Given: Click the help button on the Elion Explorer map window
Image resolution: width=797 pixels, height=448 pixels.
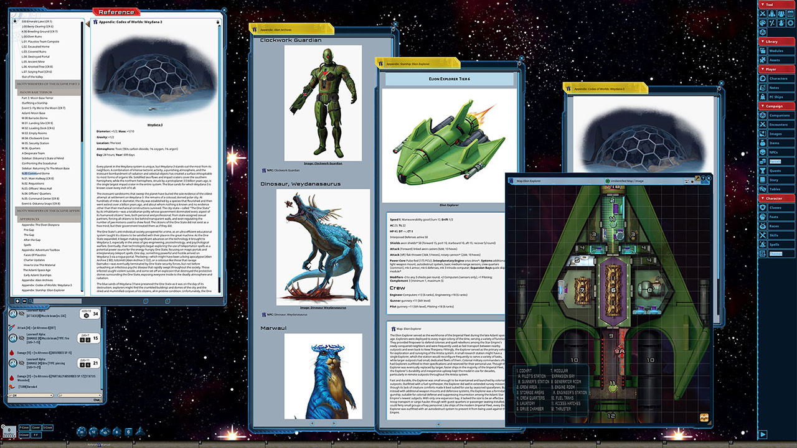Looking at the screenshot, I should (x=703, y=178).
